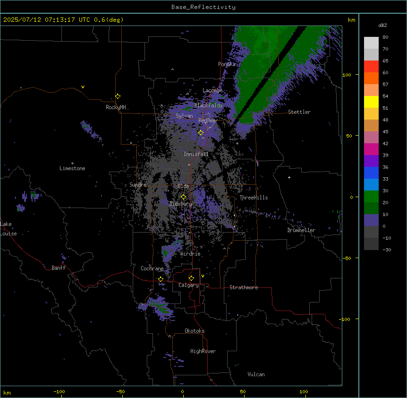Click the HighRiver label
This screenshot has height=398, width=407.
[x=203, y=351]
